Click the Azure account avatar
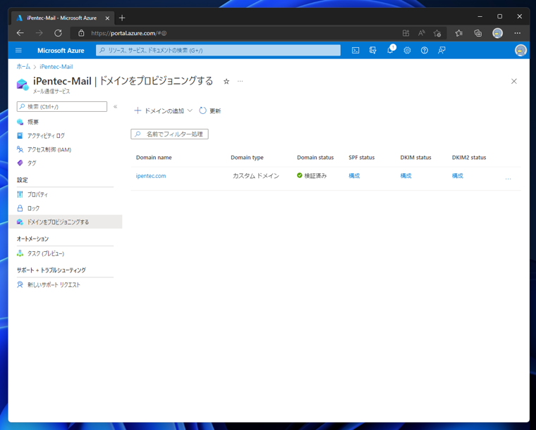This screenshot has width=536, height=430. (x=520, y=51)
